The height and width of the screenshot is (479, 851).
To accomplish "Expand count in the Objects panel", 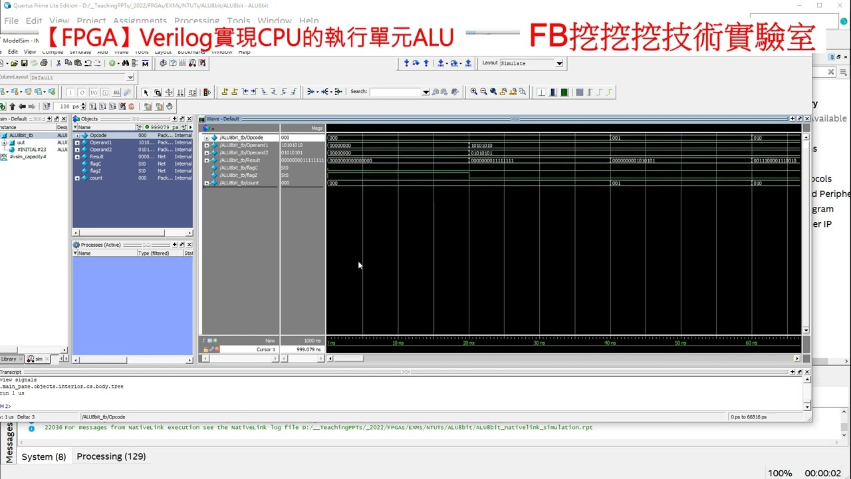I will [x=77, y=178].
